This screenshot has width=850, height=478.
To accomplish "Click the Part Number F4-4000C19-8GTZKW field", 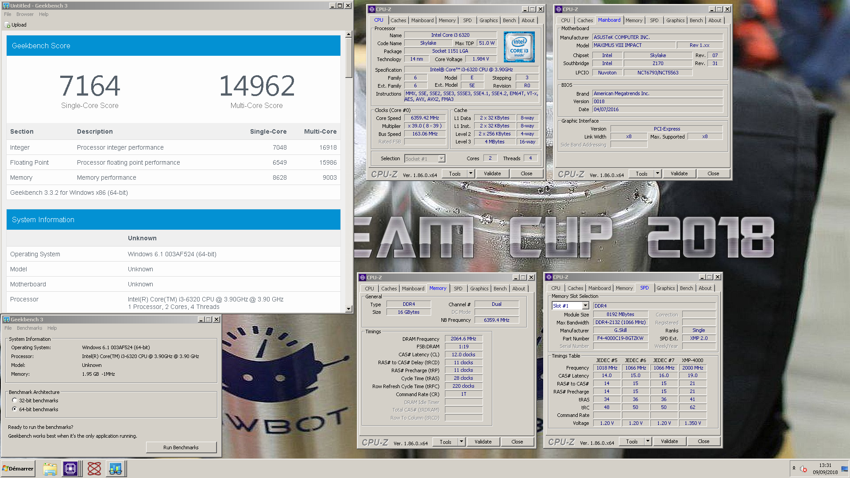I will coord(620,338).
